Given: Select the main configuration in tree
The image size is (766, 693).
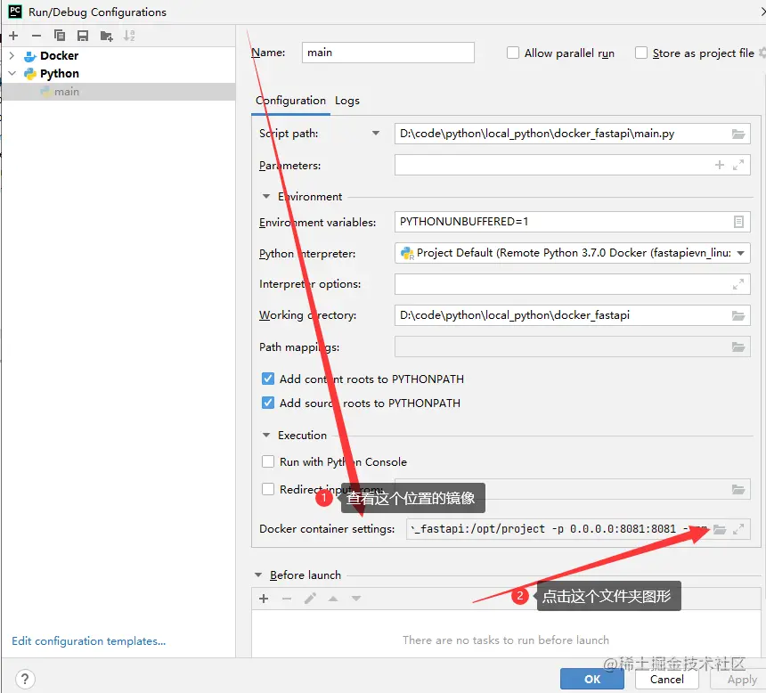Looking at the screenshot, I should click(x=118, y=92).
